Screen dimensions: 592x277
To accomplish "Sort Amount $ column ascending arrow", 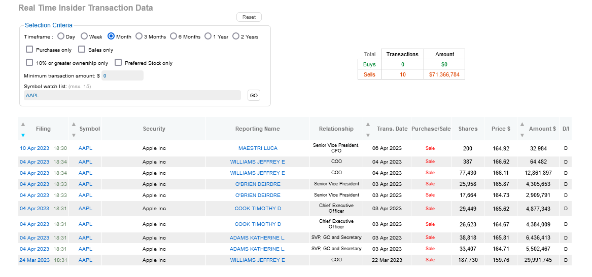I will (522, 124).
